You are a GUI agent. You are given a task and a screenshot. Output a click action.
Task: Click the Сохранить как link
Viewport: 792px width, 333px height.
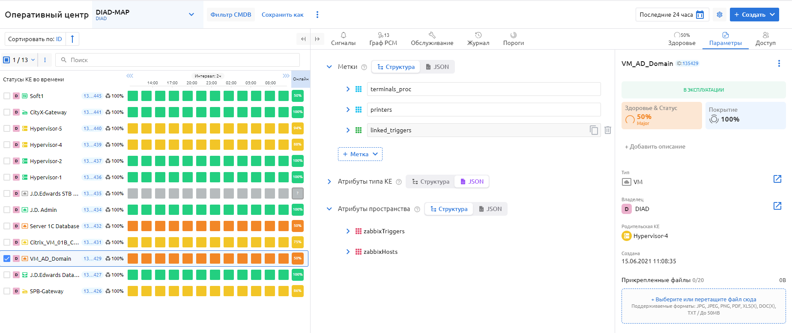point(282,15)
